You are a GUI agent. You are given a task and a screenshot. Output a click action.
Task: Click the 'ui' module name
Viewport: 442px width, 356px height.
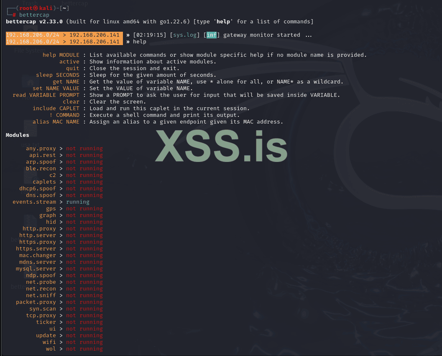click(53, 329)
